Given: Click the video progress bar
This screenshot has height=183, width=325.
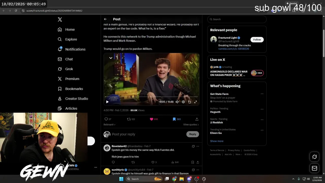Looking at the screenshot, I should pos(151,97).
